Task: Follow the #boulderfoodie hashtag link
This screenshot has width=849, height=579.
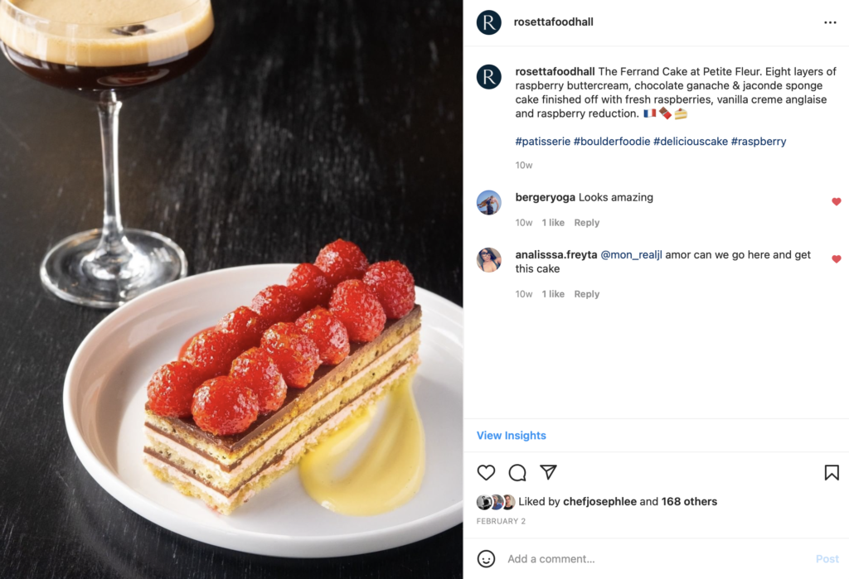Action: tap(612, 142)
